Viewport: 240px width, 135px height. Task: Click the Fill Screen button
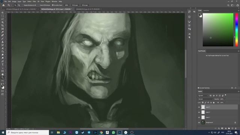click(x=85, y=5)
